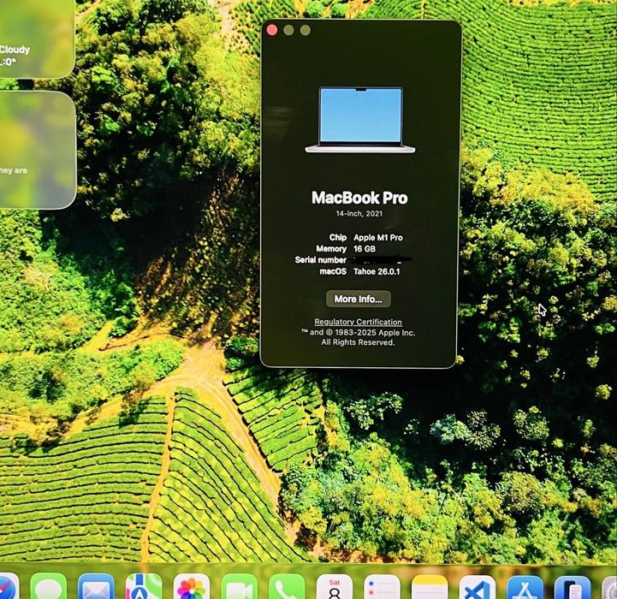The width and height of the screenshot is (617, 599).
Task: Select the '16 GB' memory value
Action: click(365, 249)
